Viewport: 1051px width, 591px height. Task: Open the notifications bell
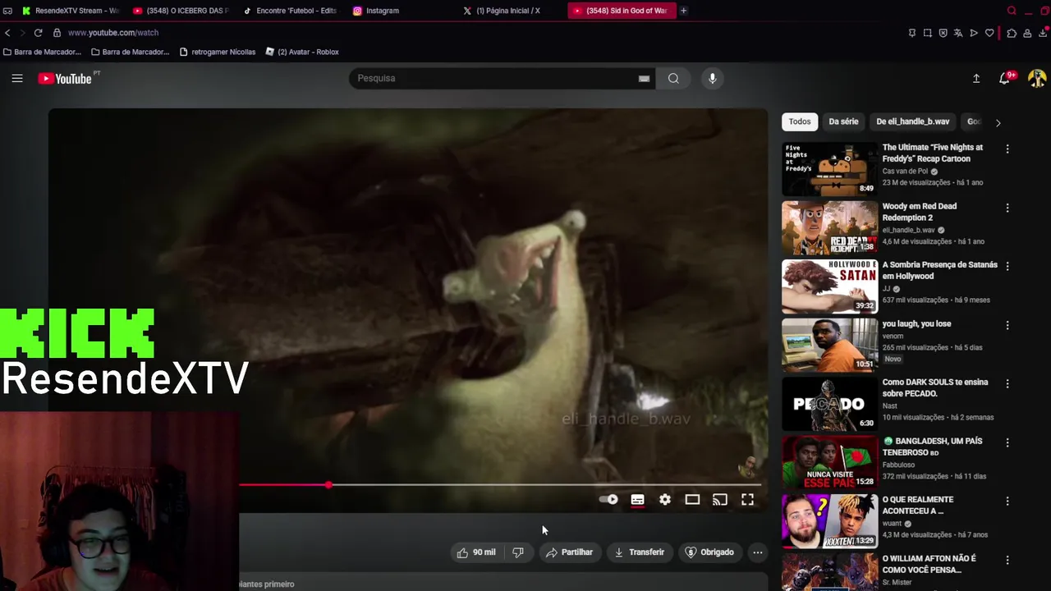pos(1004,78)
